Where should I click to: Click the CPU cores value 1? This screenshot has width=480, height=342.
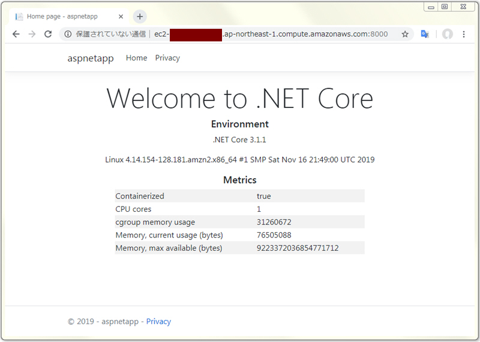point(259,209)
